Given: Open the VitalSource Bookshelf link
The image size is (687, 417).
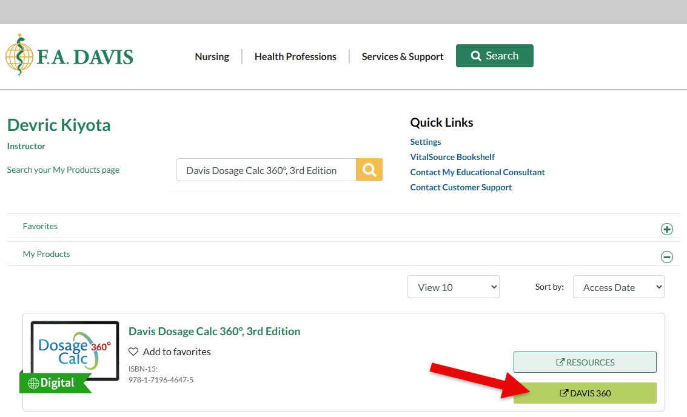Looking at the screenshot, I should pos(452,157).
